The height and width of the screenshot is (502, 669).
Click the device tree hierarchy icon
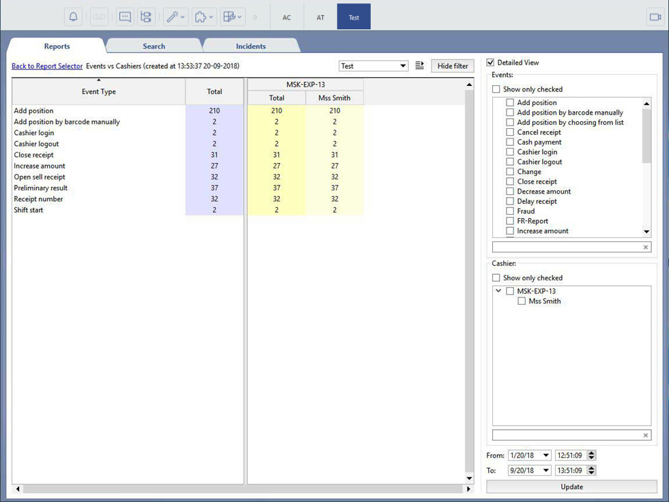[x=145, y=17]
